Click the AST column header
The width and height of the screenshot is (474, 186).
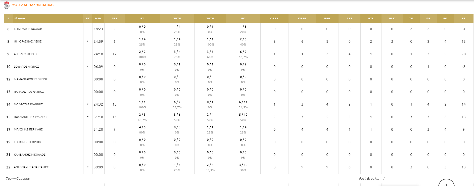(349, 19)
